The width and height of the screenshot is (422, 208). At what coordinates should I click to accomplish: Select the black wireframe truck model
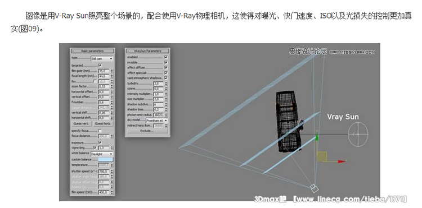(x=289, y=122)
